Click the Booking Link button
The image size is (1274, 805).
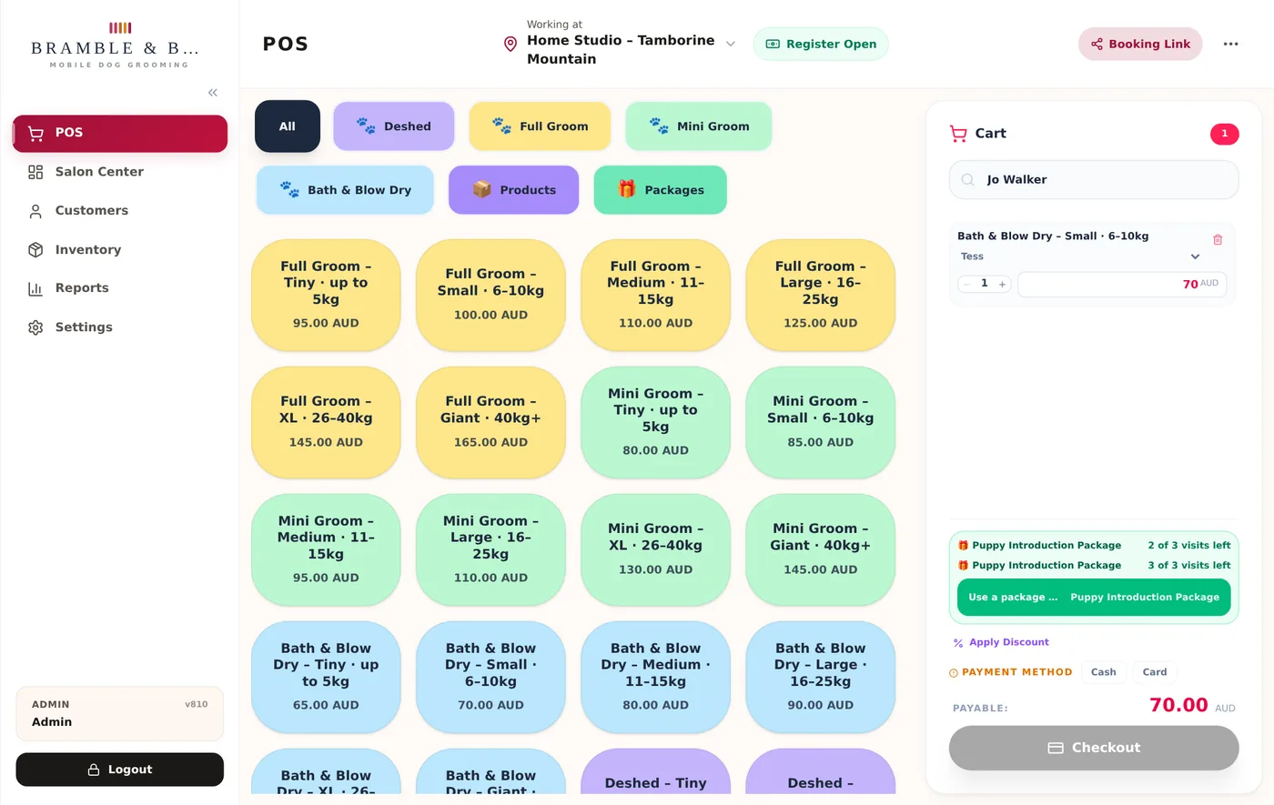pos(1140,44)
